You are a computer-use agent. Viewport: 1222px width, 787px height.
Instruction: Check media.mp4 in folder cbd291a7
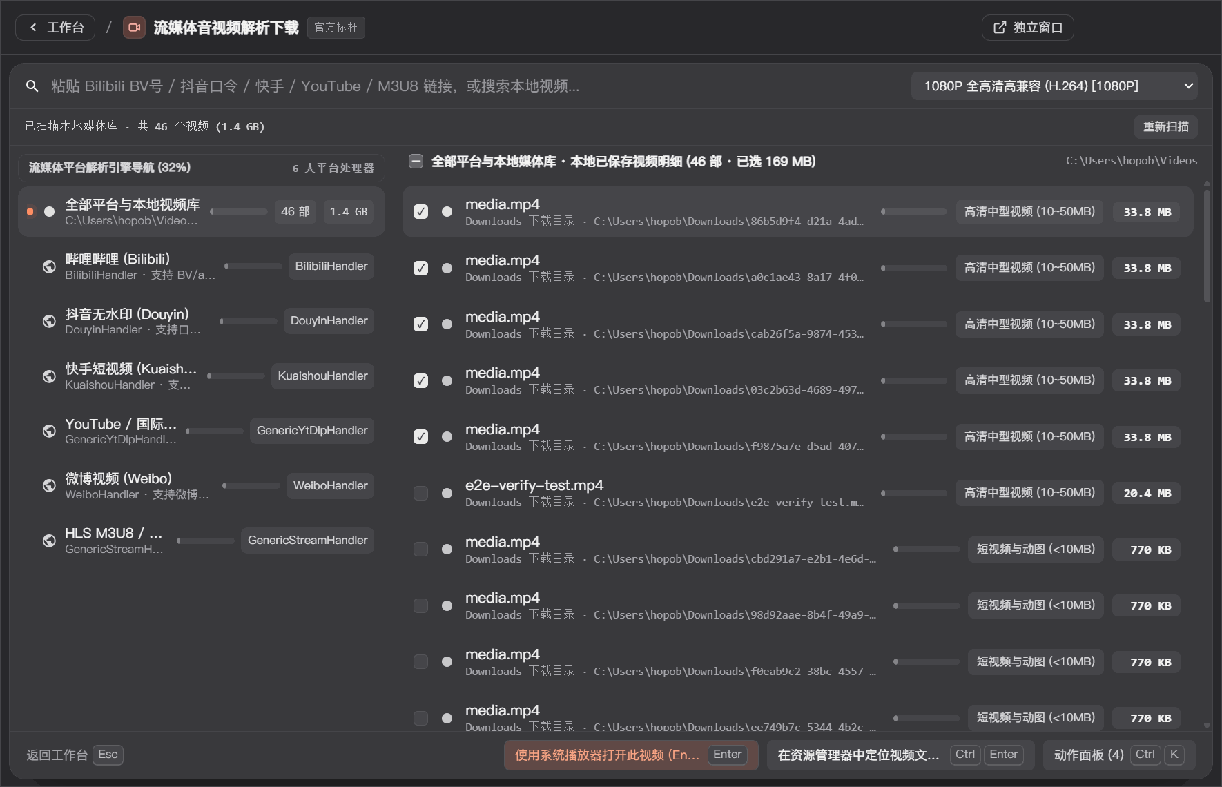[420, 550]
